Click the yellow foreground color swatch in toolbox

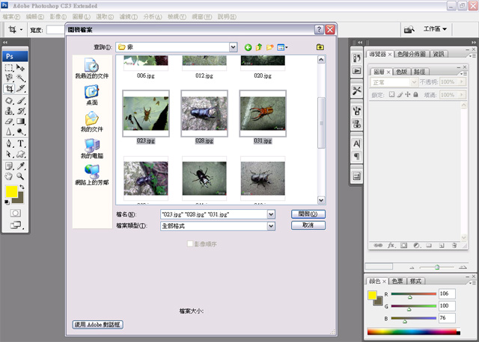pyautogui.click(x=12, y=193)
